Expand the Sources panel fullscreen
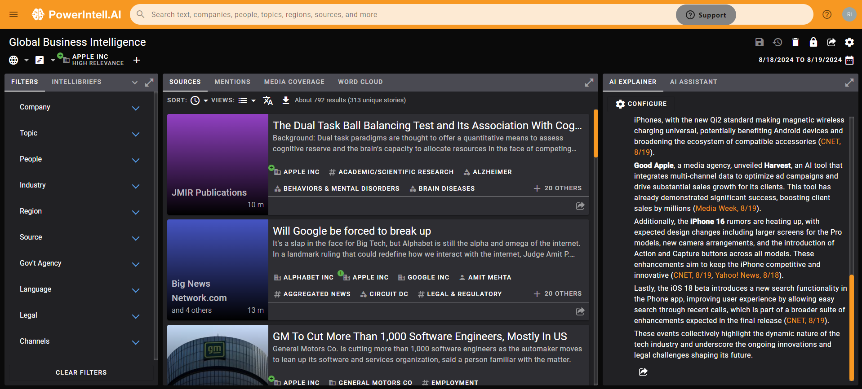Viewport: 862px width, 389px height. tap(589, 83)
